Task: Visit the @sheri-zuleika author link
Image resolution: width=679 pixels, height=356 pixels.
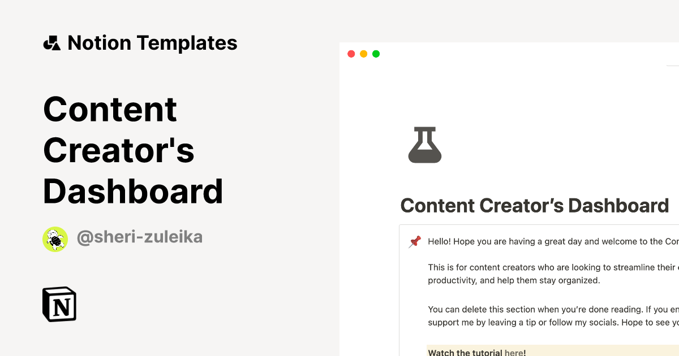Action: click(139, 237)
